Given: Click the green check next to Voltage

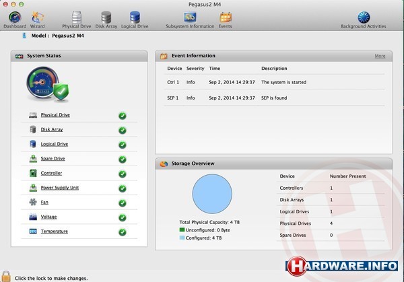Looking at the screenshot, I should pyautogui.click(x=123, y=217).
